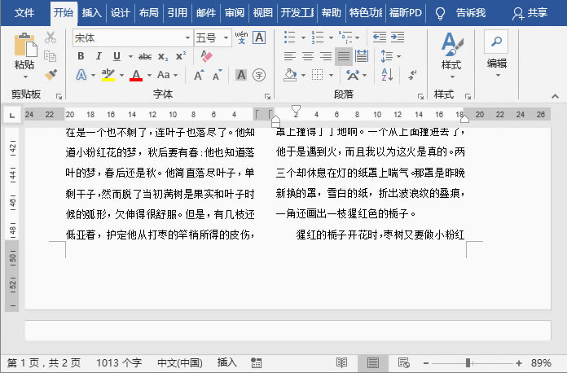The image size is (567, 373).
Task: Click the Sort A-Z icon
Action: coord(387,75)
